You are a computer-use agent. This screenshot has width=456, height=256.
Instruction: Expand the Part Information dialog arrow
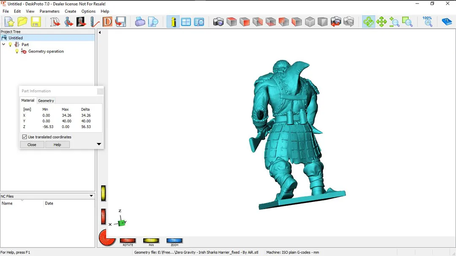click(99, 144)
